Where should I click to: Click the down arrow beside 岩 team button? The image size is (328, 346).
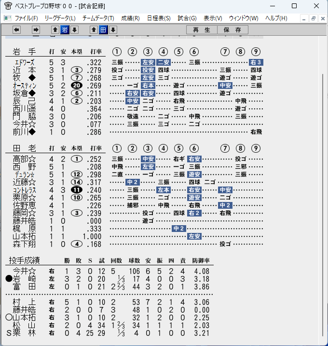point(74,30)
